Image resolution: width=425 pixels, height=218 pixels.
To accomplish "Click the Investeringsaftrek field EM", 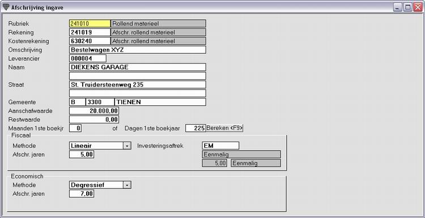I will pyautogui.click(x=220, y=146).
